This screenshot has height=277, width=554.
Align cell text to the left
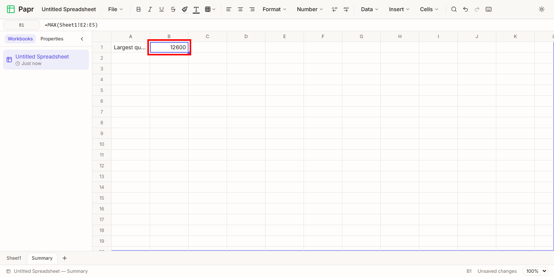click(x=229, y=9)
